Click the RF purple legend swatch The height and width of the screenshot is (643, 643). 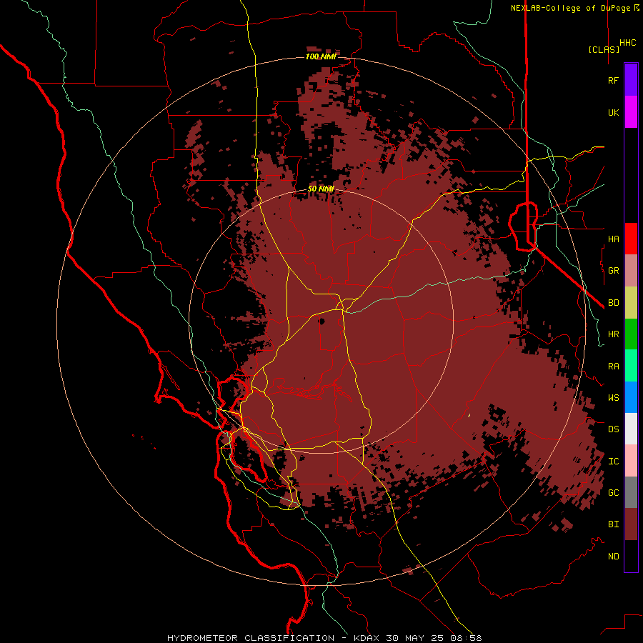coord(631,80)
